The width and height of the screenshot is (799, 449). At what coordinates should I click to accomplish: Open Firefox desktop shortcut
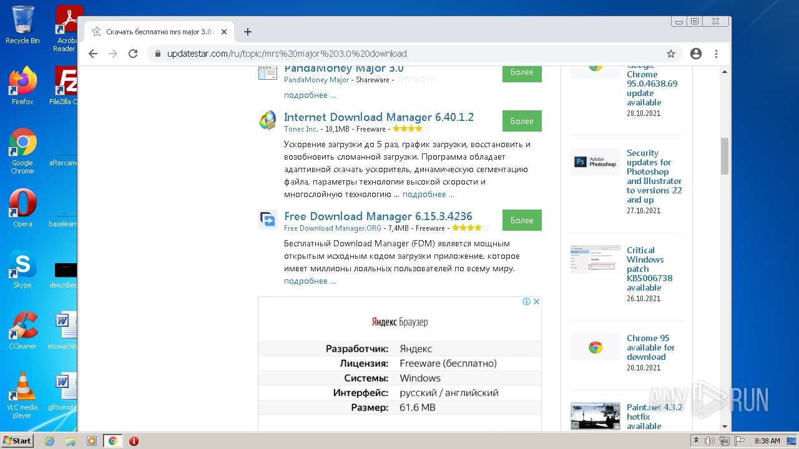pyautogui.click(x=22, y=86)
